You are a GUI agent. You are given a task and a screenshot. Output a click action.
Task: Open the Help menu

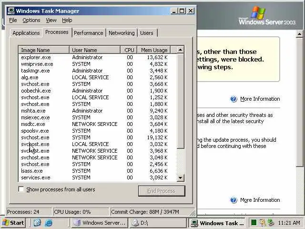pos(67,20)
